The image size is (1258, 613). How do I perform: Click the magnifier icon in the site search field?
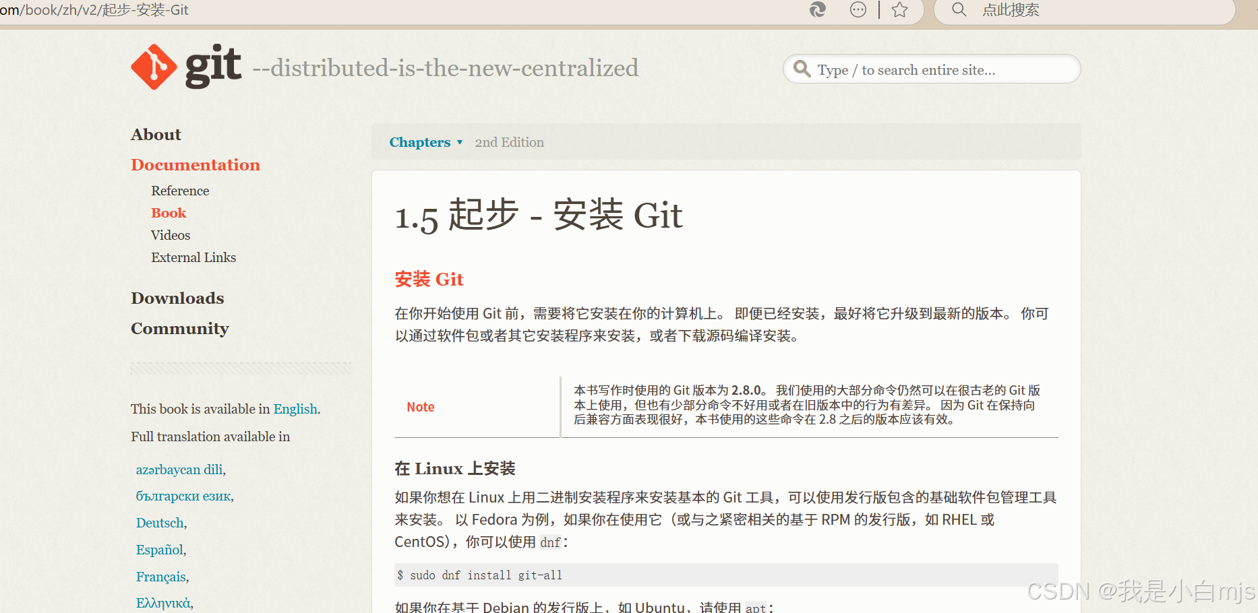[x=802, y=69]
